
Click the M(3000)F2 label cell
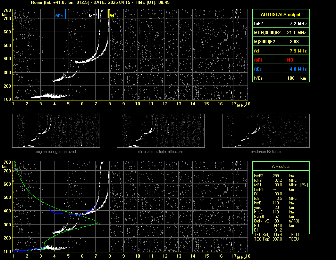(x=267, y=42)
